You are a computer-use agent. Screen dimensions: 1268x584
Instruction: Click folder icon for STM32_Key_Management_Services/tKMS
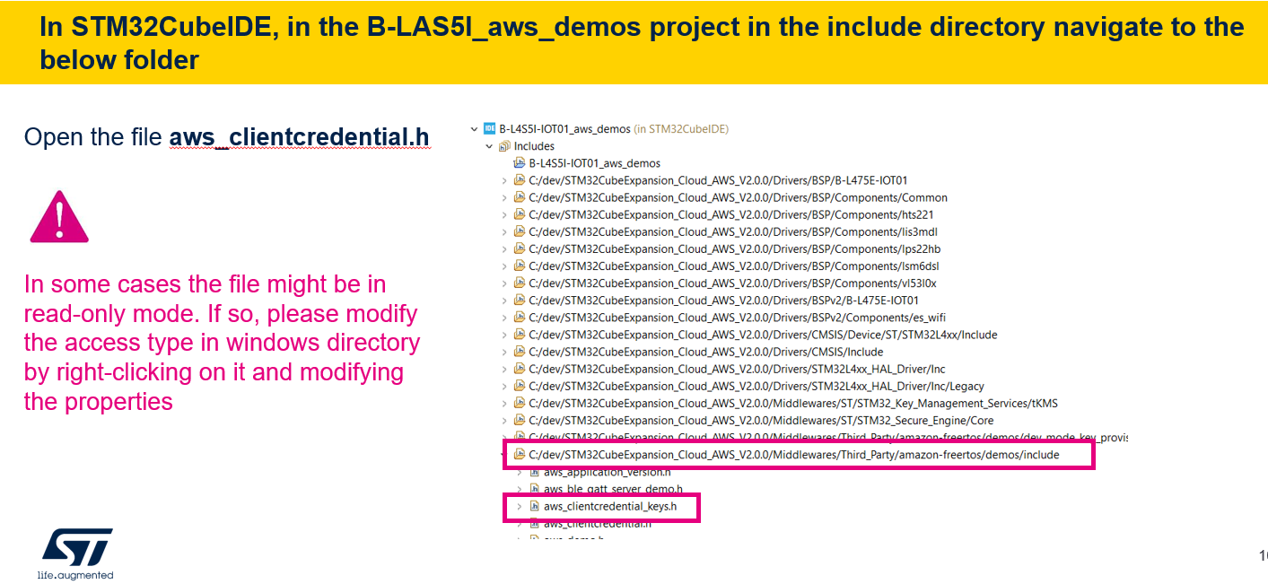tap(519, 403)
